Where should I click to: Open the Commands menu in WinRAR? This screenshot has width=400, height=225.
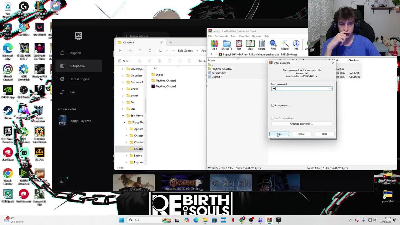click(x=221, y=36)
